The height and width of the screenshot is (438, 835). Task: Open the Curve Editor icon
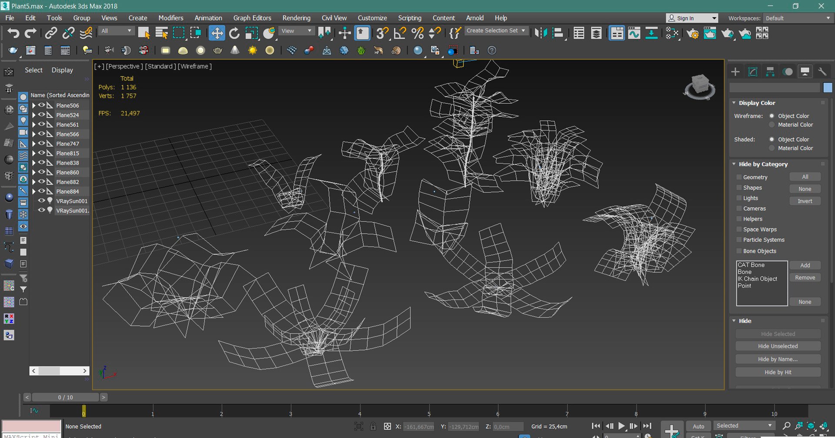click(x=634, y=33)
